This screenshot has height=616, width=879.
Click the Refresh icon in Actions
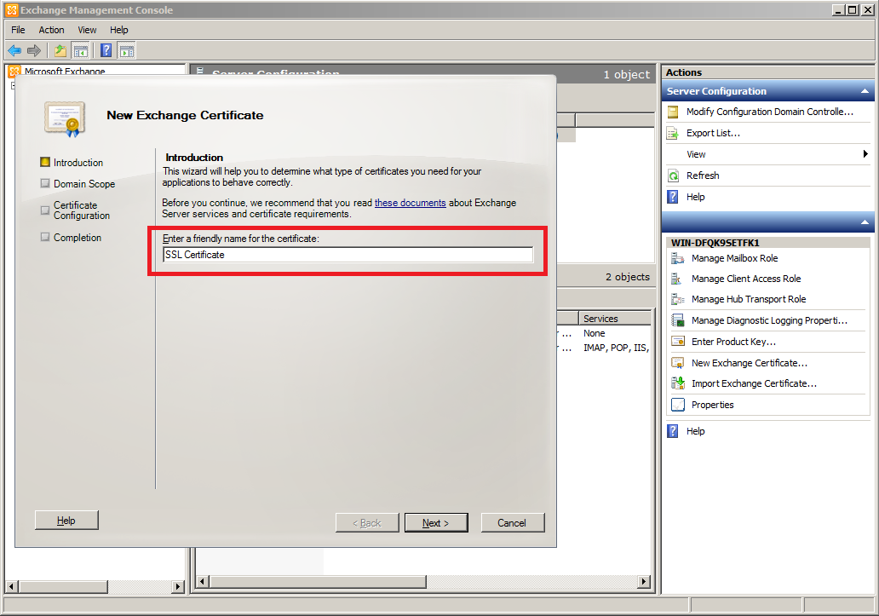[x=673, y=176]
